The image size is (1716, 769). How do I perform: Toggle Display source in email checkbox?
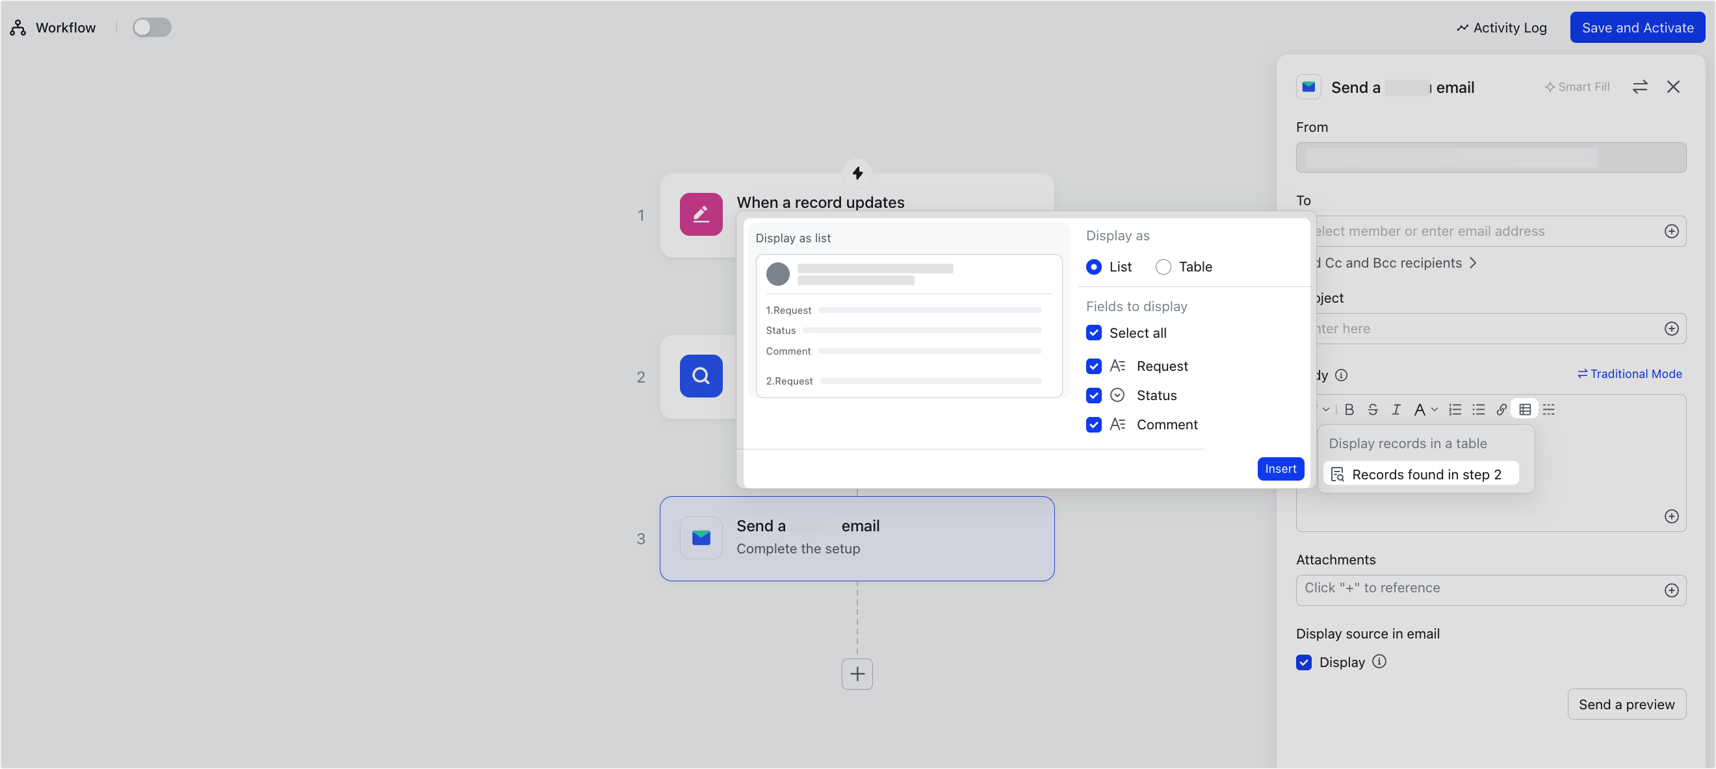(1303, 662)
